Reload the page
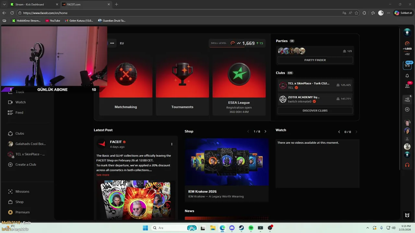This screenshot has width=415, height=233. click(12, 13)
